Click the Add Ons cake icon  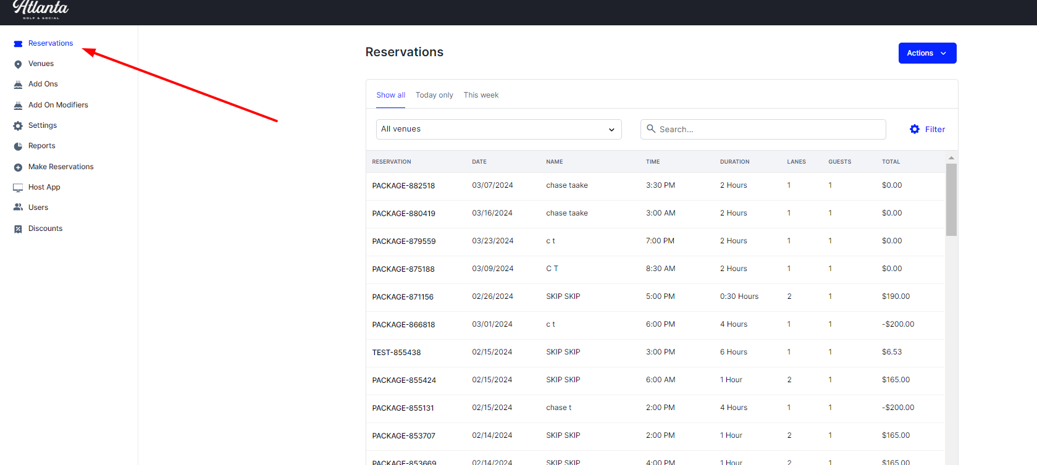tap(18, 85)
